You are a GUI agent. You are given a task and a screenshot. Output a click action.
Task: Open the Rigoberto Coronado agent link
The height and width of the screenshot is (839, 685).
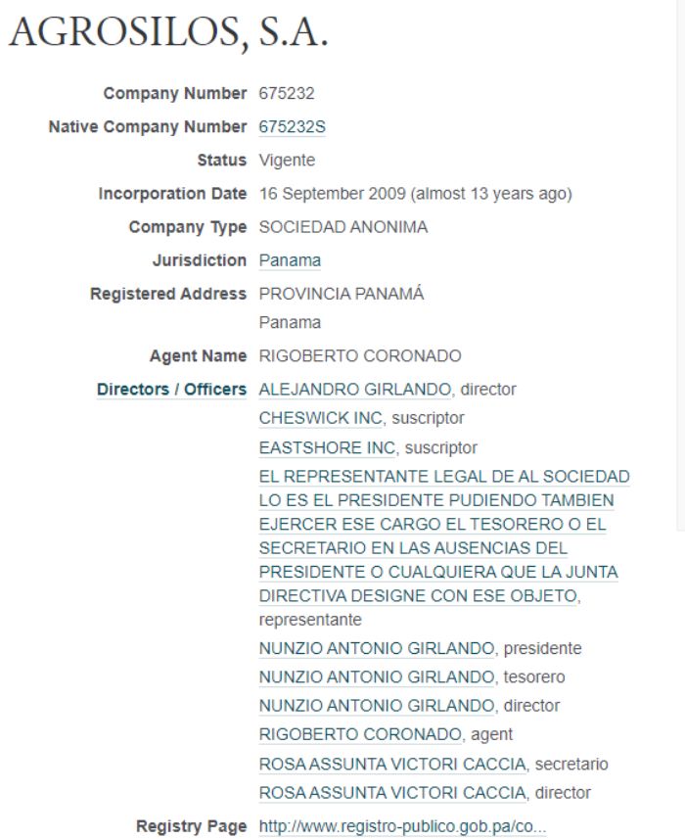[x=360, y=734]
